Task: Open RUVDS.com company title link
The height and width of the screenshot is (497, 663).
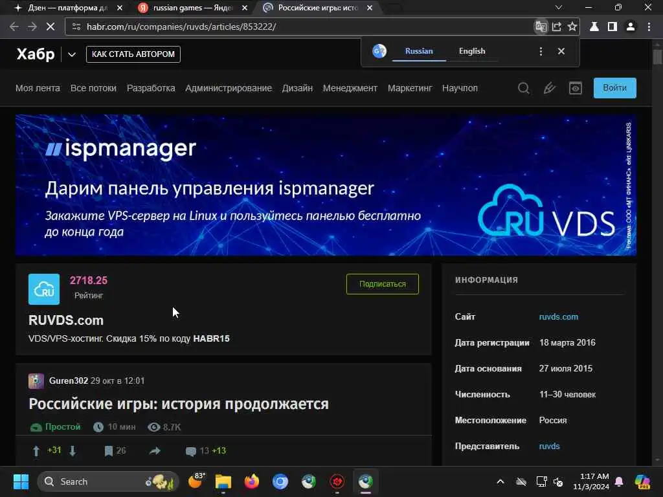Action: pos(66,320)
